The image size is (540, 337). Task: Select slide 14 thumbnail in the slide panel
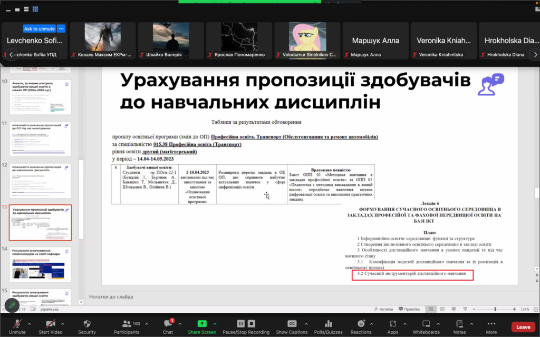(41, 264)
